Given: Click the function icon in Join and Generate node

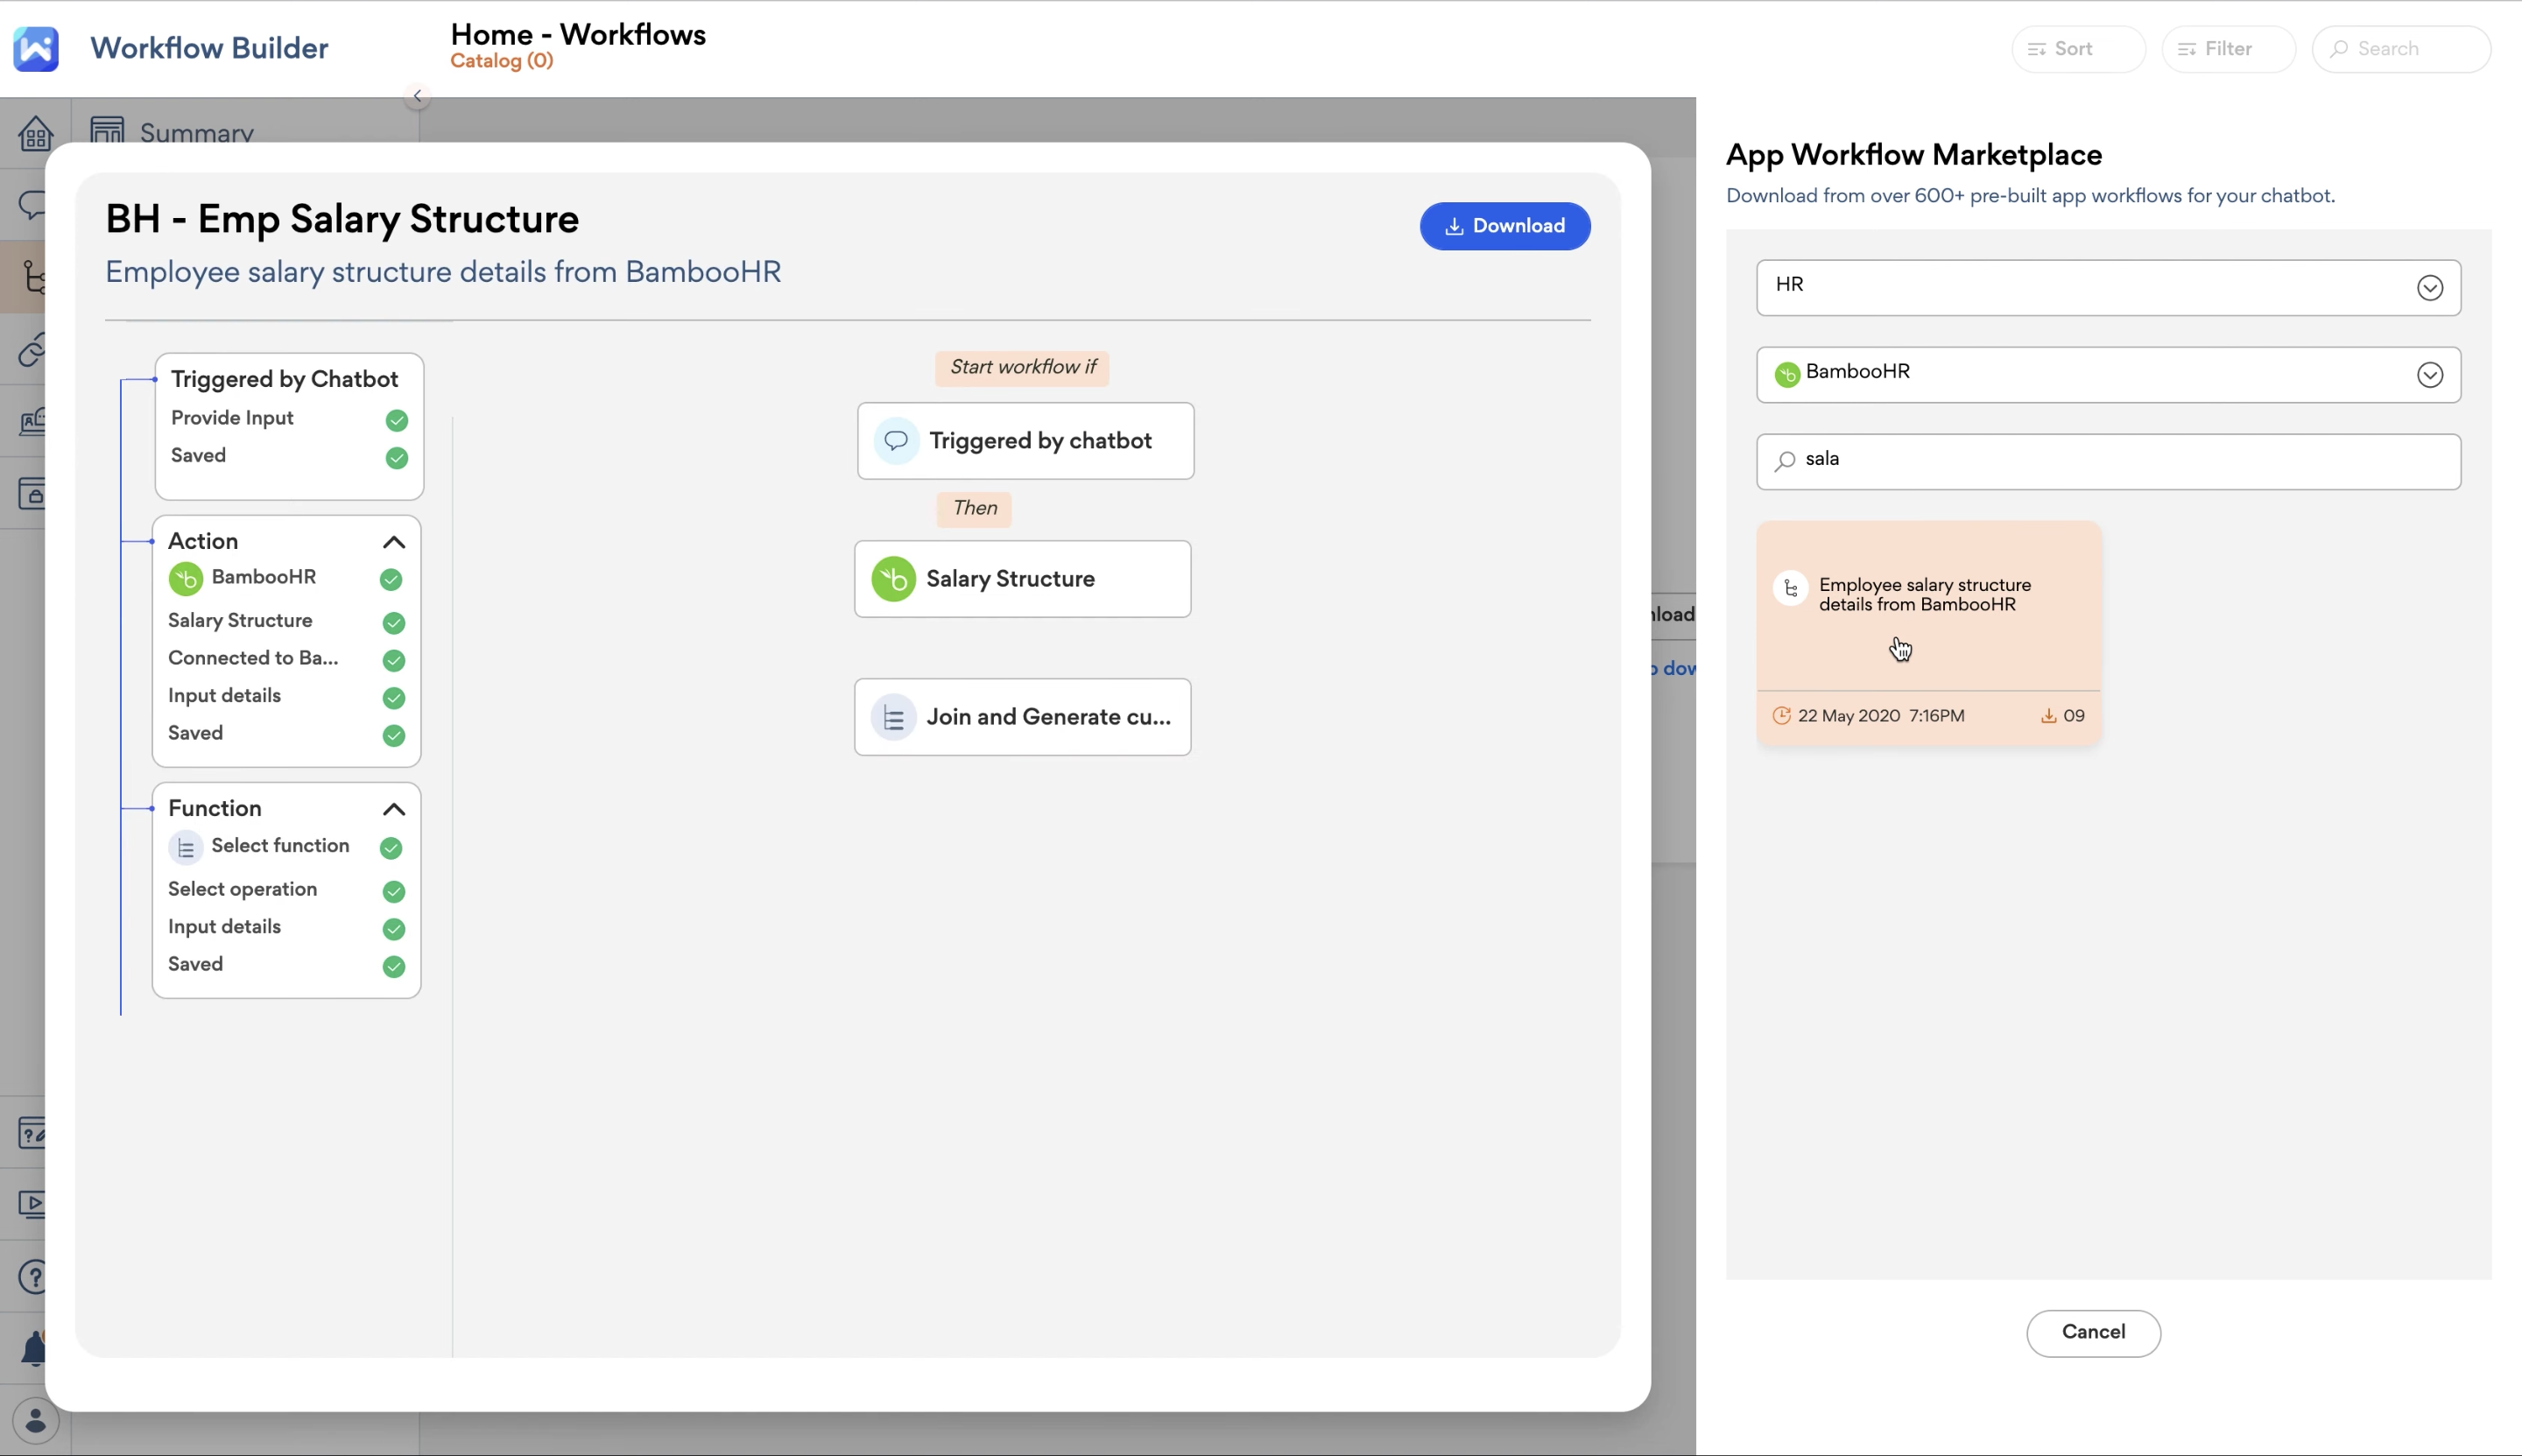Looking at the screenshot, I should (x=893, y=717).
